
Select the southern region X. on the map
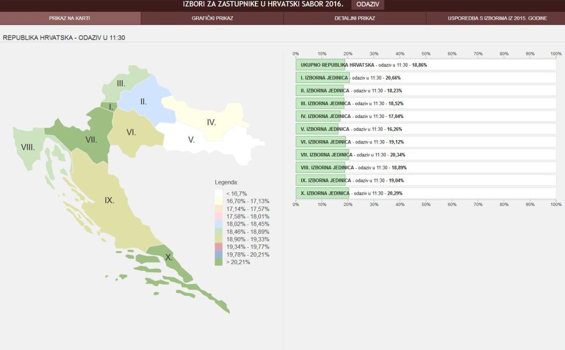(168, 257)
